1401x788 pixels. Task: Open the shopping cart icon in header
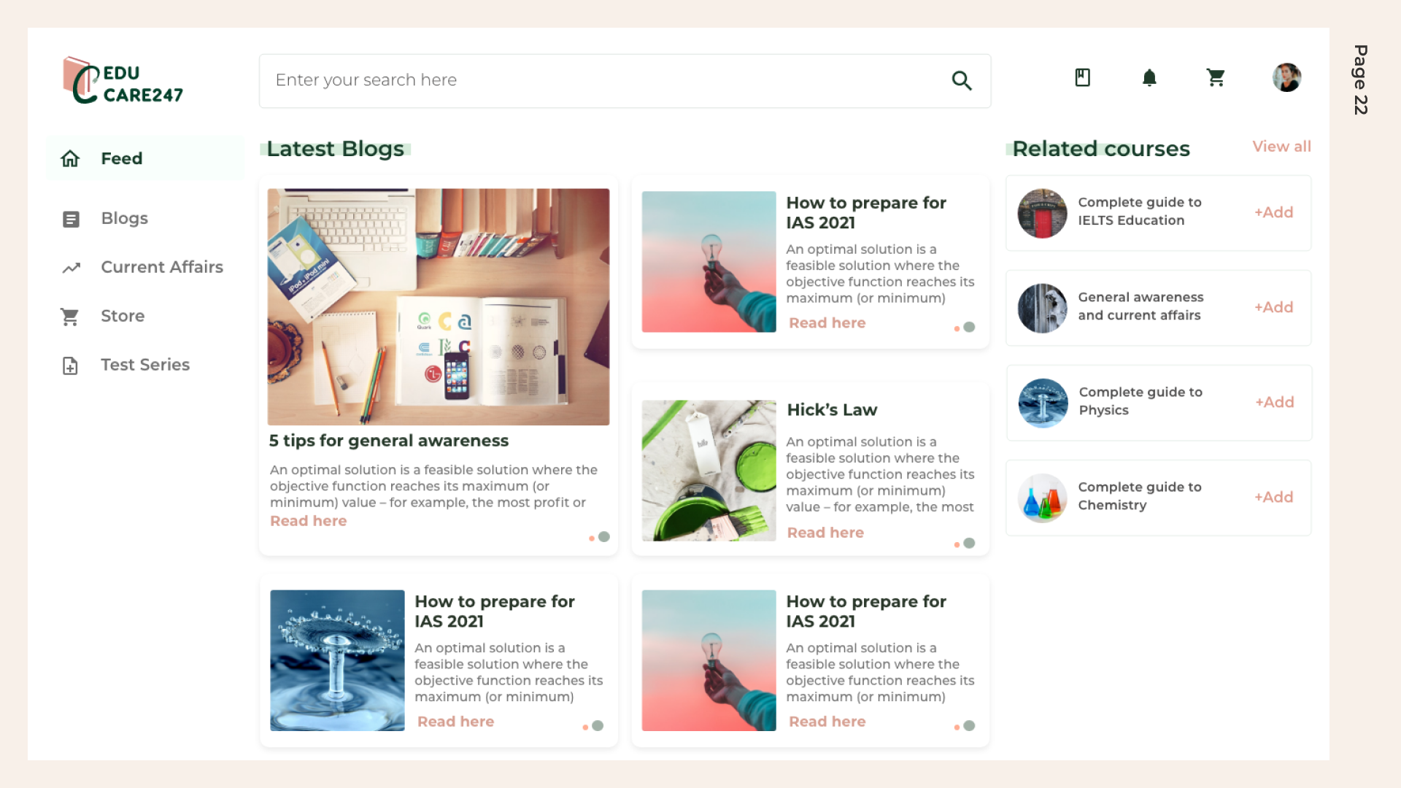coord(1216,77)
